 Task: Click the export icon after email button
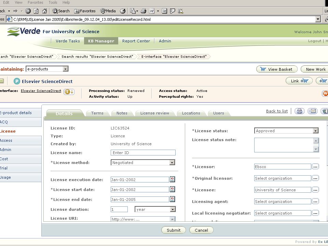point(325,111)
